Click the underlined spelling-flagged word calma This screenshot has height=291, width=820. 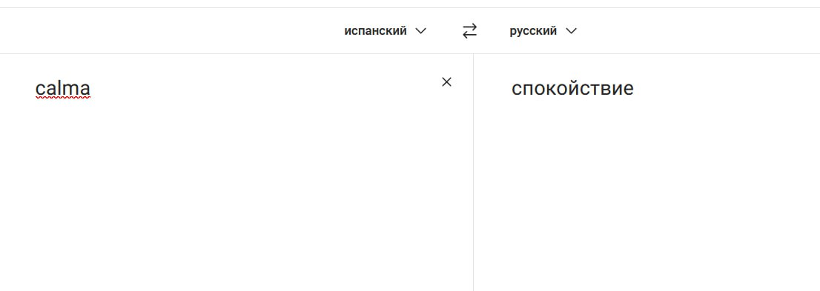pyautogui.click(x=63, y=88)
